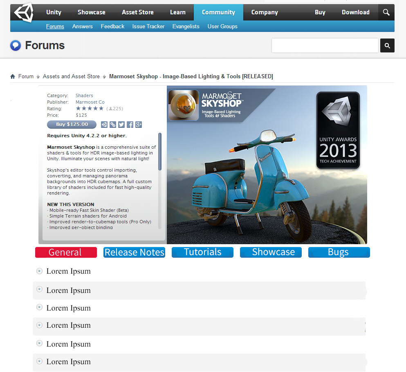
Task: Go to Evangelists submenu link
Action: click(x=186, y=27)
